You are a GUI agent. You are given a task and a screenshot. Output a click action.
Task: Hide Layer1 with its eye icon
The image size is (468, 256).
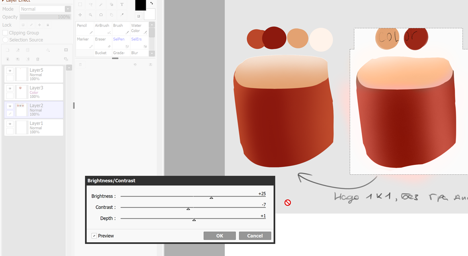pos(10,124)
